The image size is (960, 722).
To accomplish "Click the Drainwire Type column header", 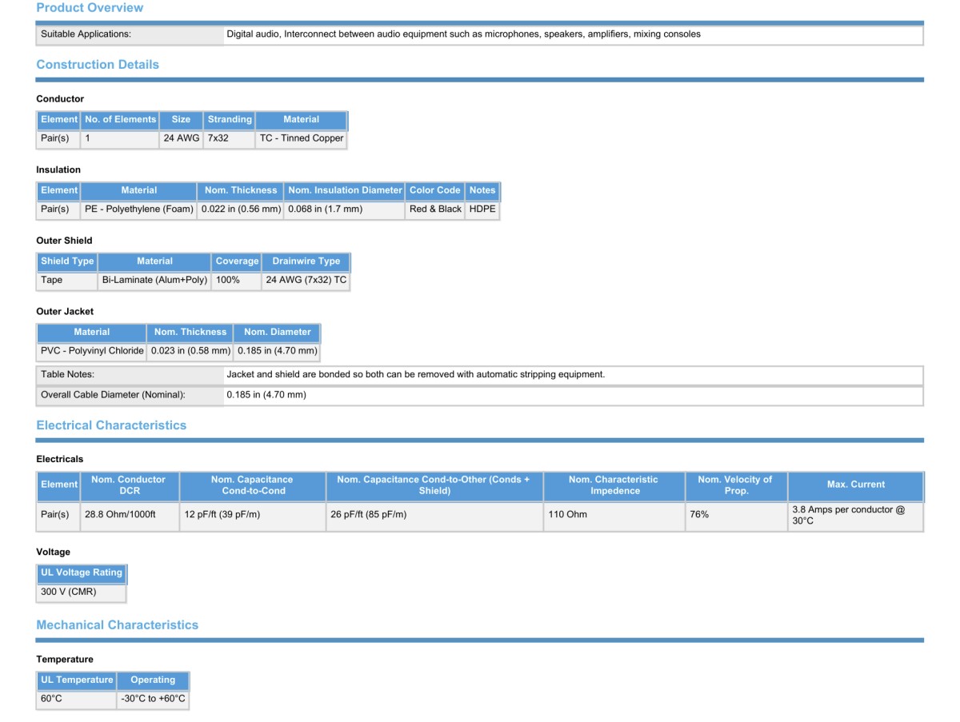I will 306,261.
